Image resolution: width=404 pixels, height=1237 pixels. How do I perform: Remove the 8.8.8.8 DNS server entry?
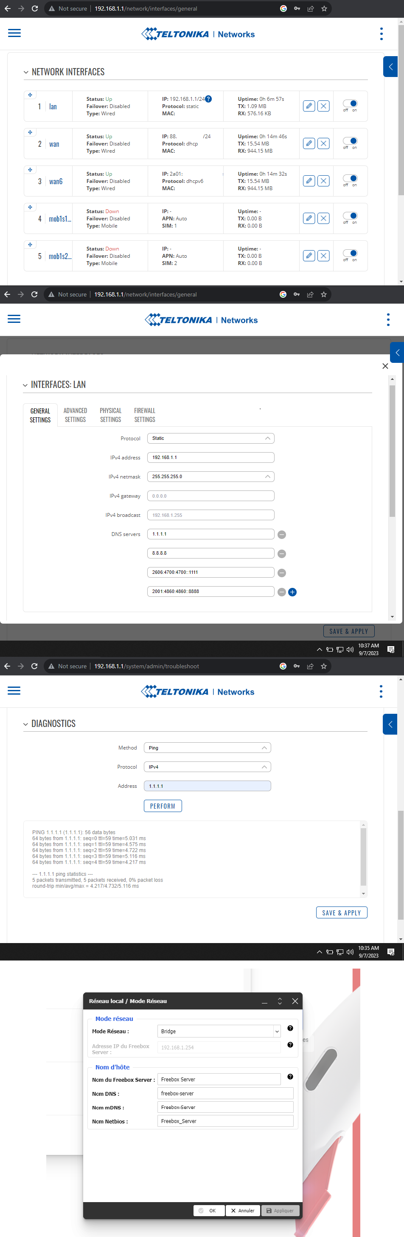pyautogui.click(x=282, y=554)
